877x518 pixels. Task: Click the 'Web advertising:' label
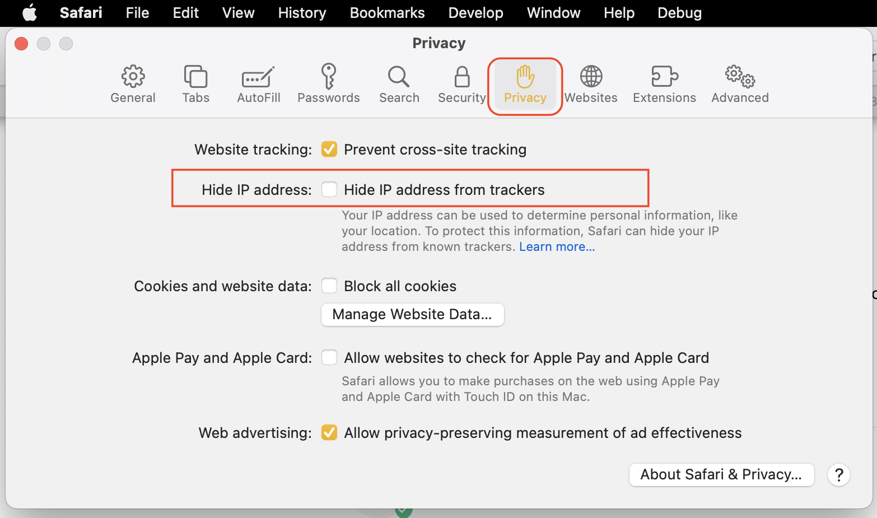tap(255, 433)
